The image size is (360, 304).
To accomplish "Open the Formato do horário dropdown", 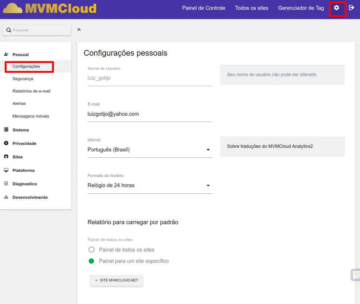I will [150, 185].
